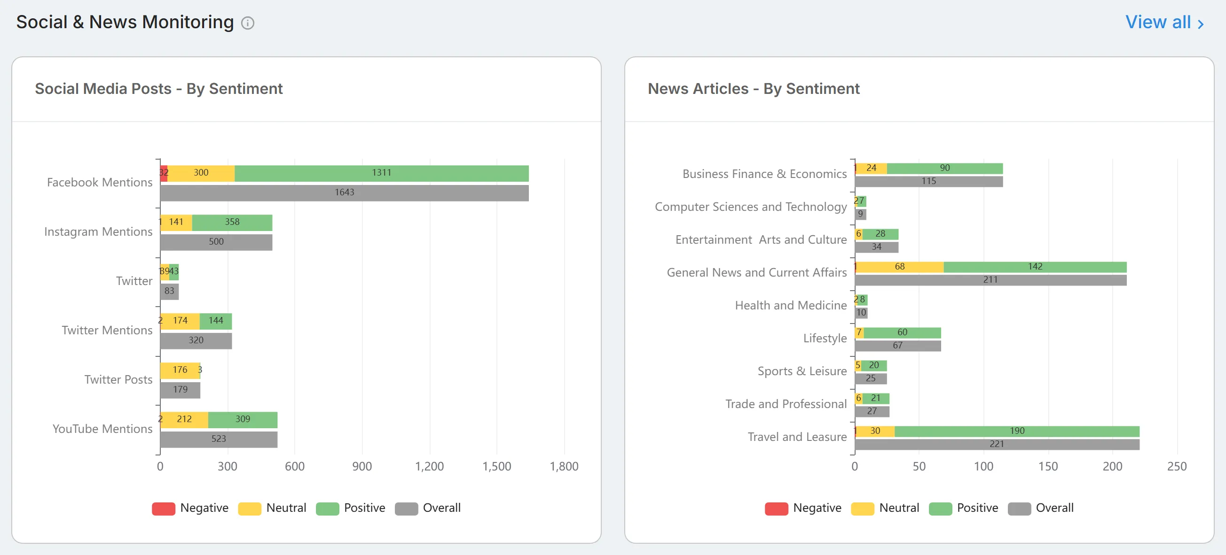
Task: Select Twitter Posts neutral bar 176
Action: pos(180,370)
